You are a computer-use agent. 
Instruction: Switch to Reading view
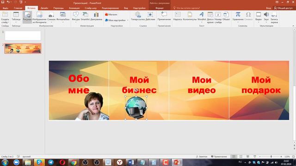[248, 156]
